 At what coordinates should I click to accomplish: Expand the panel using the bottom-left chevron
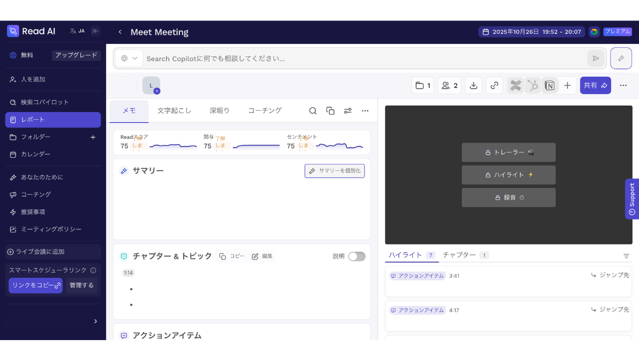(95, 321)
